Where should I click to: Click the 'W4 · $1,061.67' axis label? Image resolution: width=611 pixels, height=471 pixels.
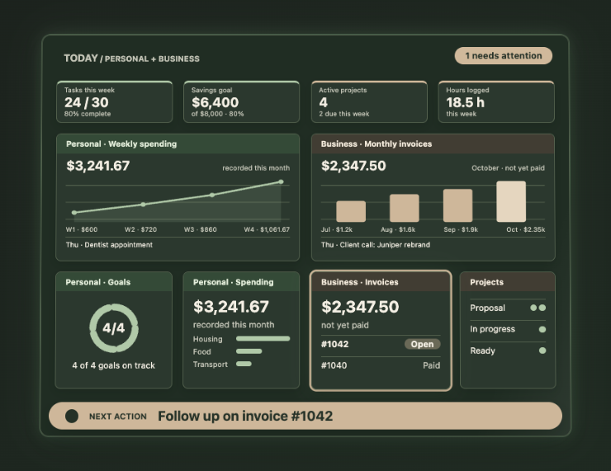pyautogui.click(x=267, y=229)
